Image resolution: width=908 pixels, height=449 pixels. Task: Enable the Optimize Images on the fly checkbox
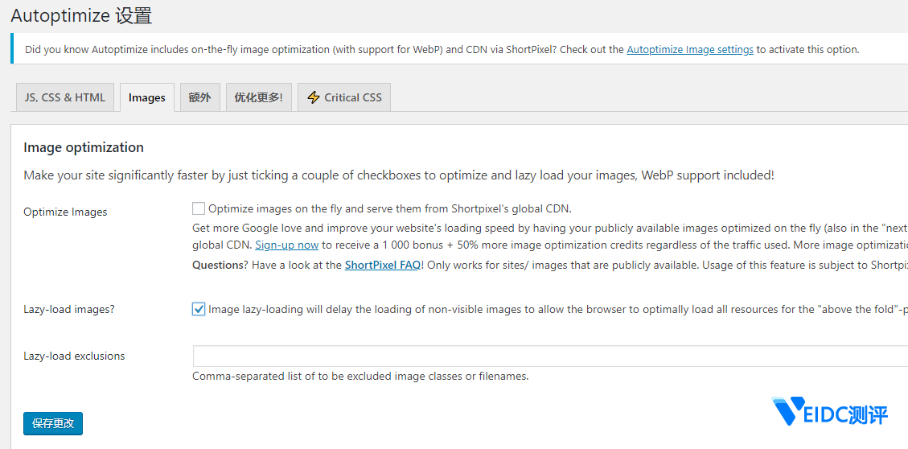[x=199, y=208]
